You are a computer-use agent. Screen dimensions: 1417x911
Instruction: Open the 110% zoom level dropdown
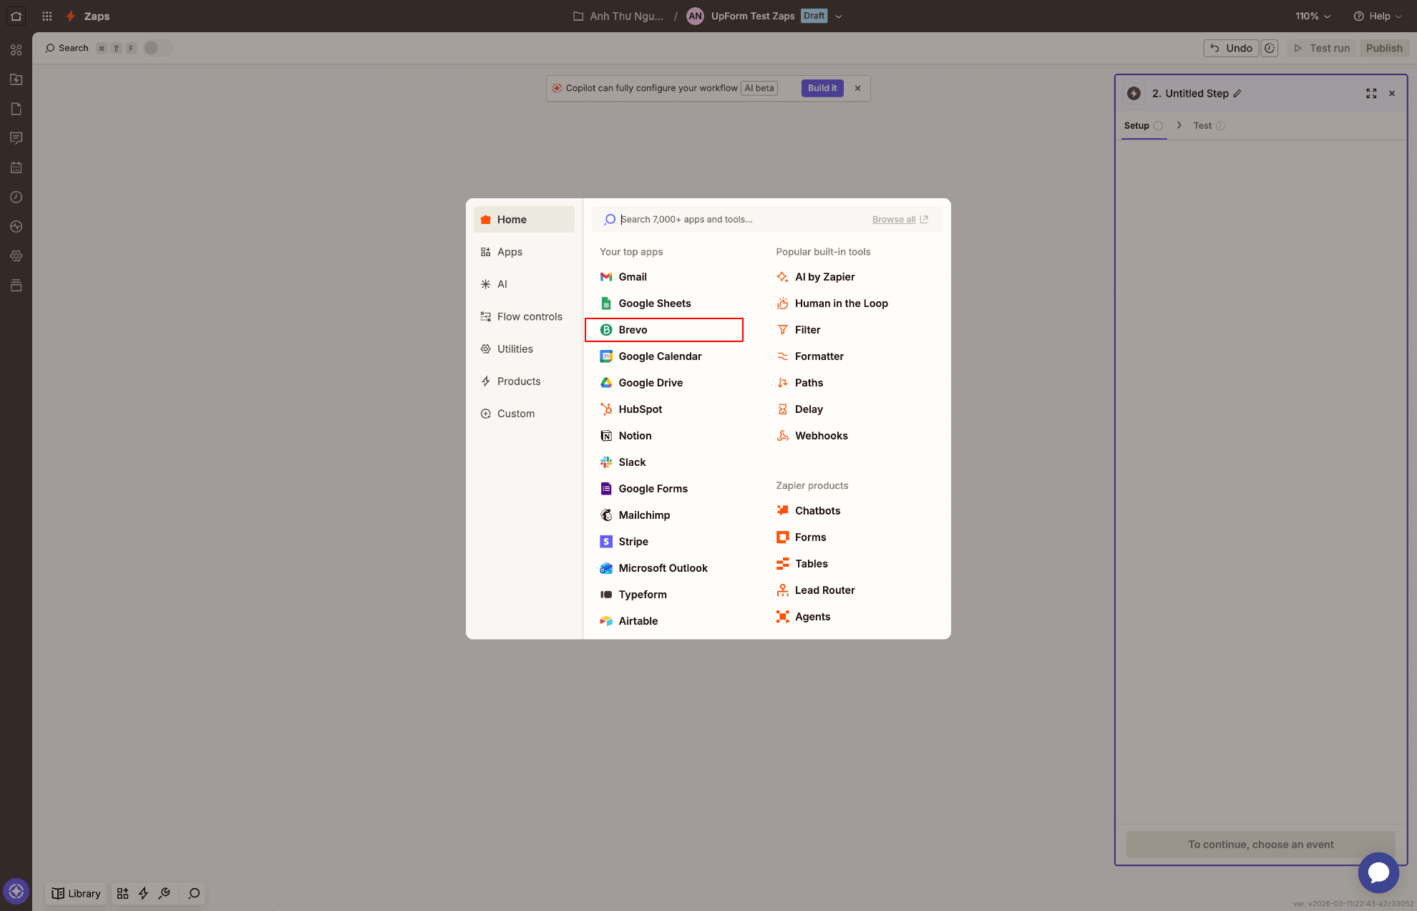tap(1313, 16)
